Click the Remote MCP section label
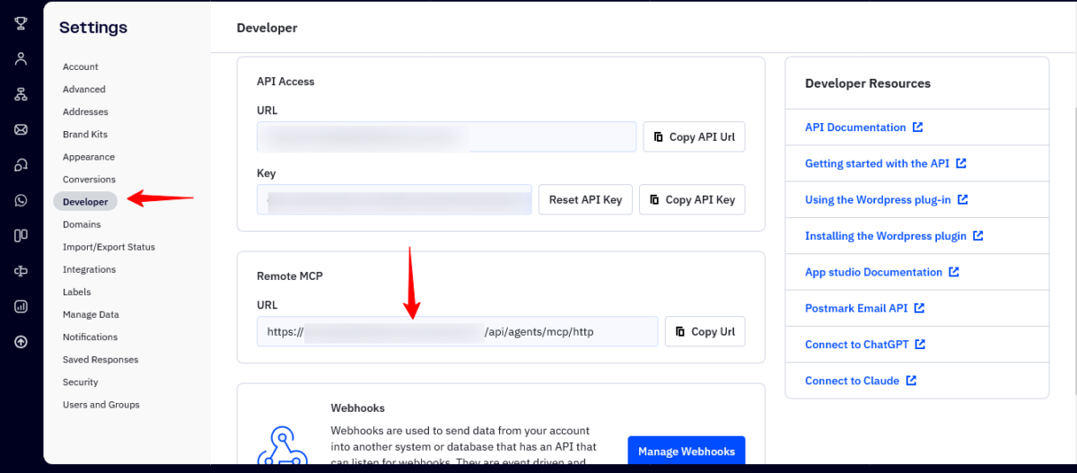The image size is (1077, 473). pyautogui.click(x=290, y=276)
